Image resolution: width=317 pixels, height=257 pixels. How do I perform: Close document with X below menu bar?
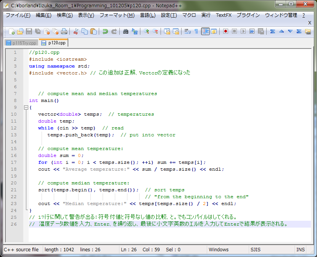click(x=309, y=23)
